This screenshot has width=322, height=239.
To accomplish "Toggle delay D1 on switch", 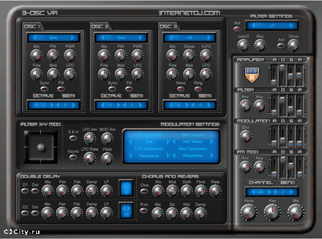I will tap(25, 191).
